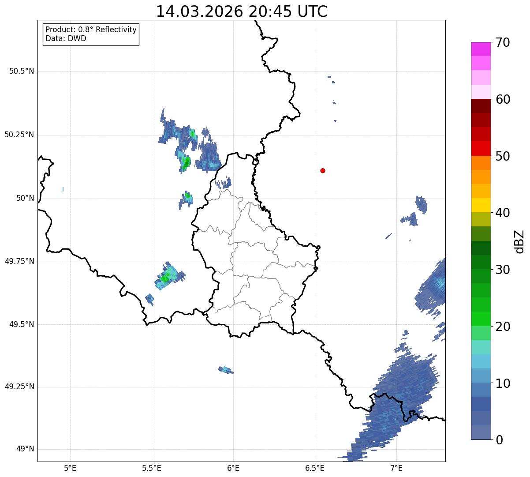The image size is (530, 477).
Task: Click the dBZ colorbar axis label
Action: tap(519, 241)
